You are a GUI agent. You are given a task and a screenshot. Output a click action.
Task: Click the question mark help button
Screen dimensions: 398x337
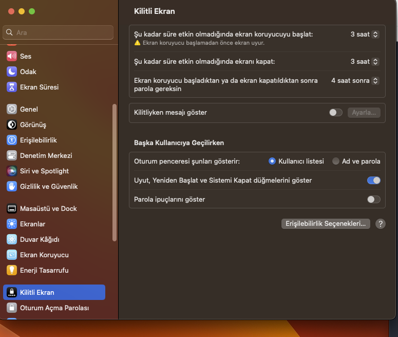380,224
